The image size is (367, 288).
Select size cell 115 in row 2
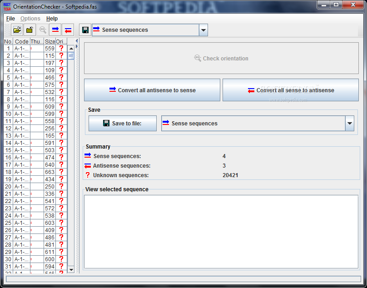(50, 56)
